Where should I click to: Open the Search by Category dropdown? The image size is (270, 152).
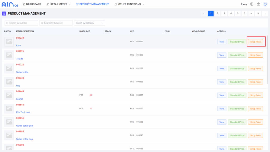89,23
